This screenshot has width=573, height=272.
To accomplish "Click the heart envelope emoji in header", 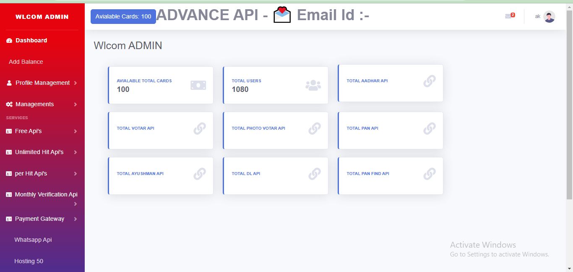I will (x=282, y=16).
